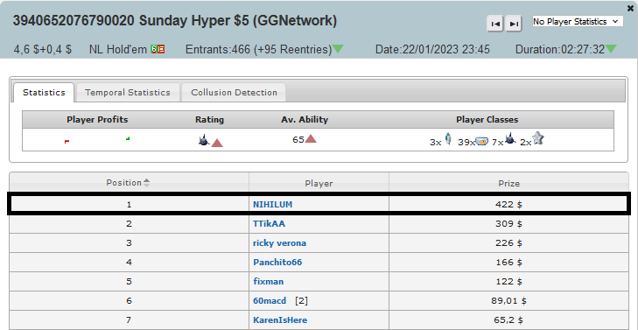Open player ricky verona link
Image resolution: width=638 pixels, height=330 pixels.
[x=279, y=243]
